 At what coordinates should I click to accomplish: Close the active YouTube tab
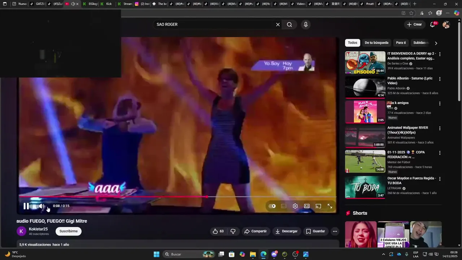point(77,4)
